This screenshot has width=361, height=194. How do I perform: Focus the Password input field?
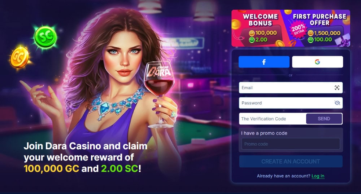pyautogui.click(x=291, y=103)
